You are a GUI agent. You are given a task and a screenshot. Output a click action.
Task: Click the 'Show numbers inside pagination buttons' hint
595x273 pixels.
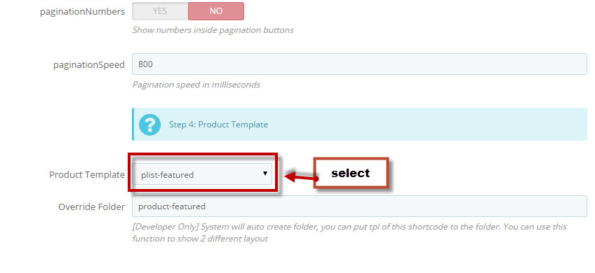pos(213,30)
